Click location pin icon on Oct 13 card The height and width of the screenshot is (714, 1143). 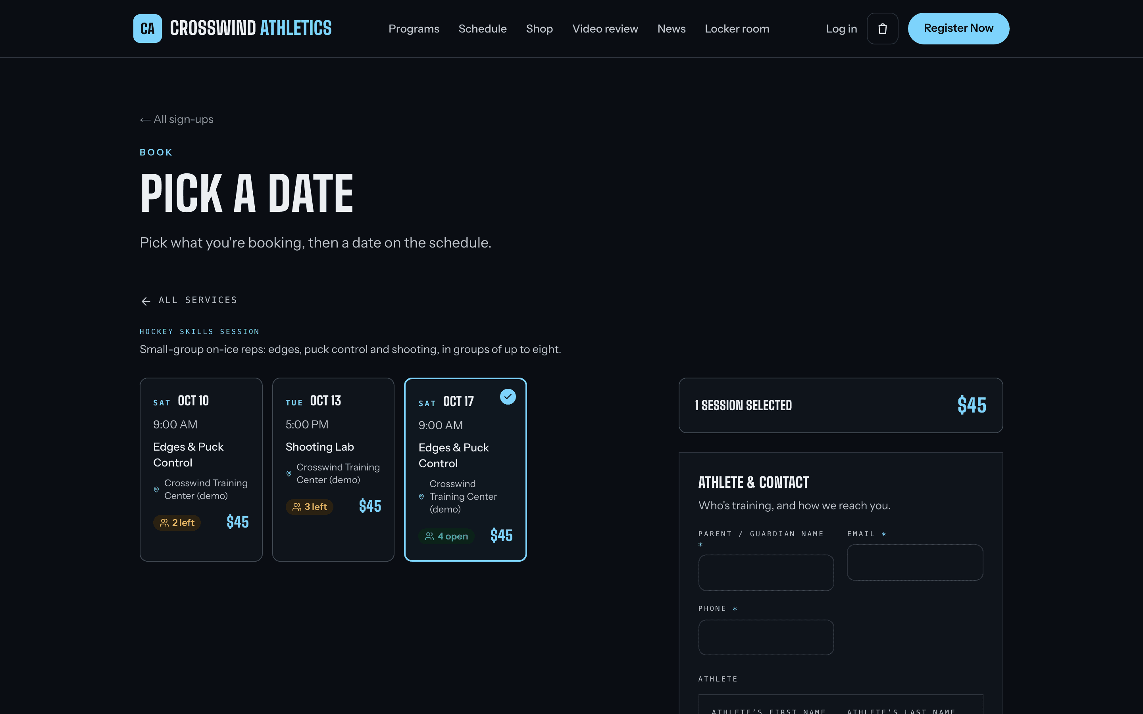click(x=289, y=474)
